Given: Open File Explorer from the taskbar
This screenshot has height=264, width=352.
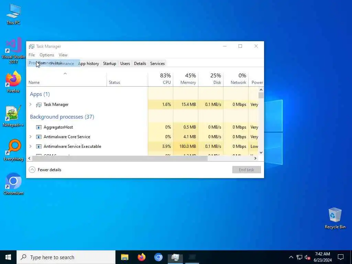Looking at the screenshot, I should pyautogui.click(x=124, y=257).
